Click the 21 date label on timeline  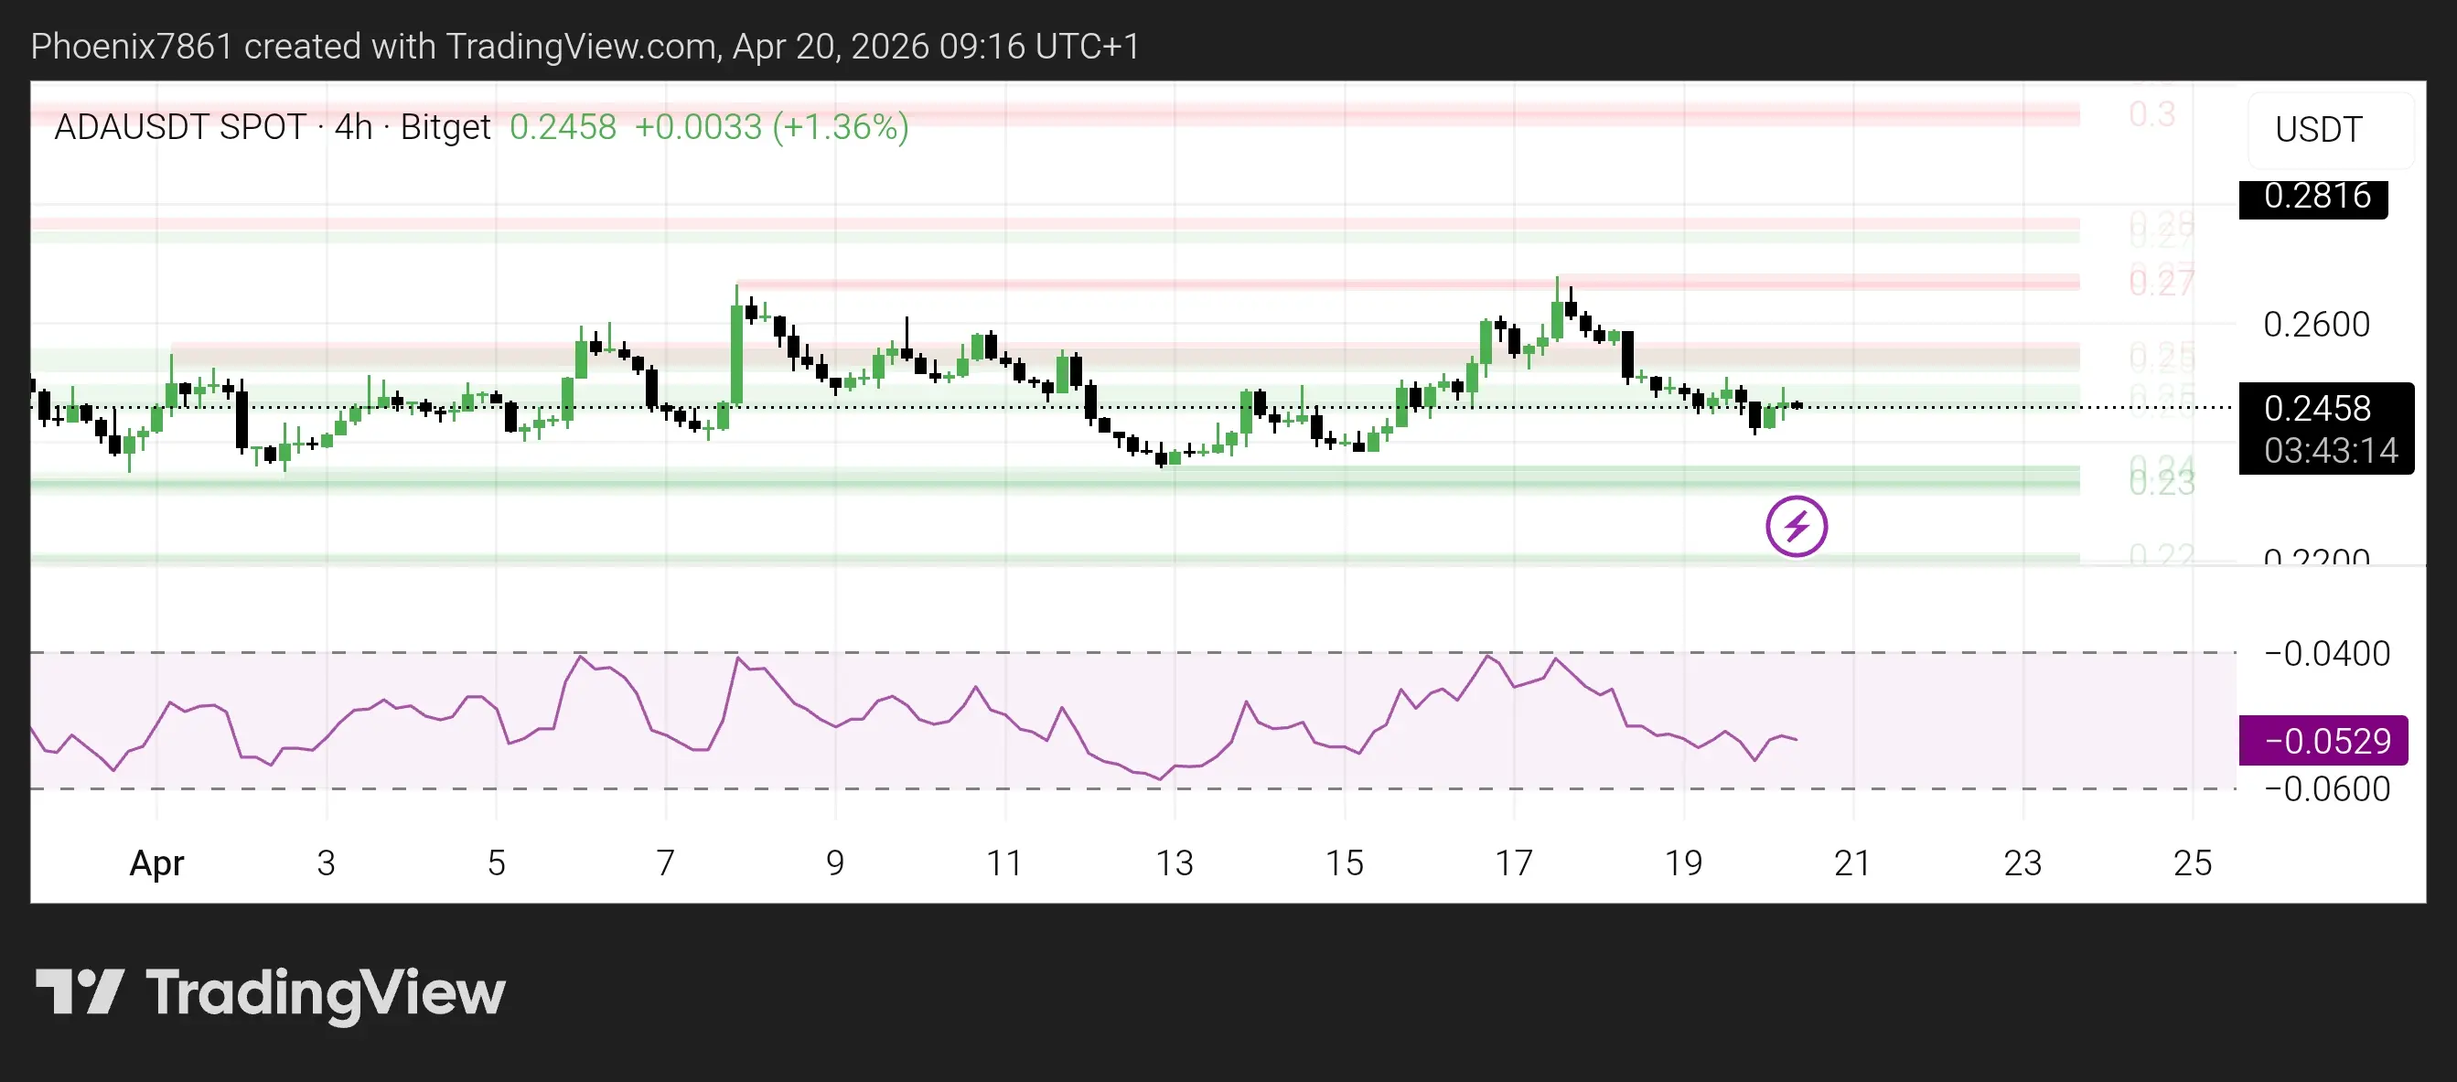1852,862
